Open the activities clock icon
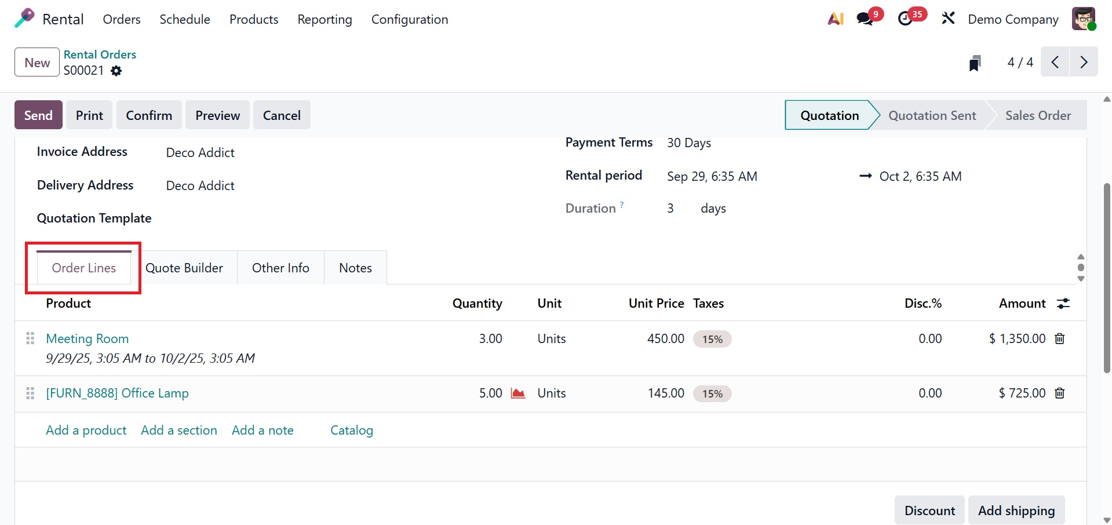 [x=905, y=19]
